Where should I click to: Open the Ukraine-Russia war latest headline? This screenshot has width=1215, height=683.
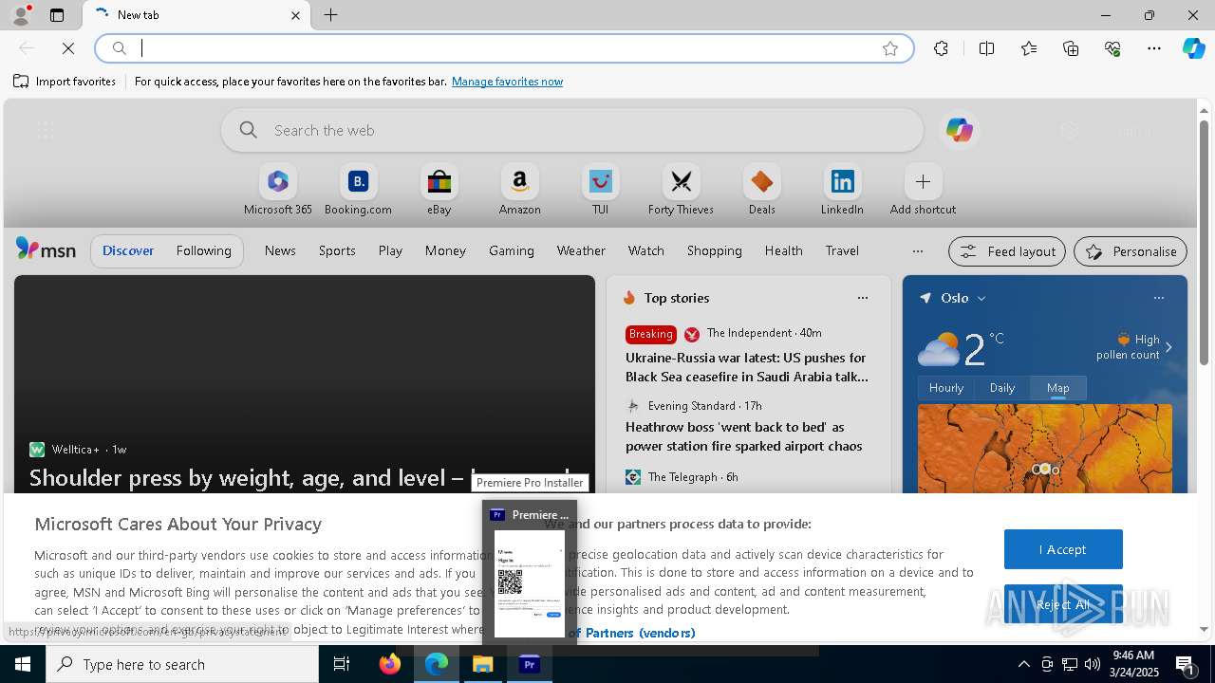click(747, 367)
